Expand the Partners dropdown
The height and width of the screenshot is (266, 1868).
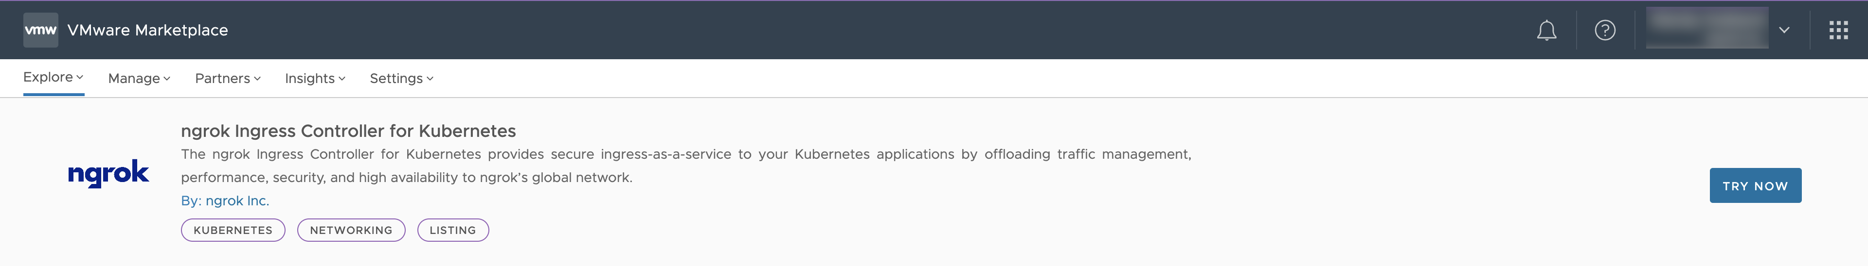pos(227,79)
